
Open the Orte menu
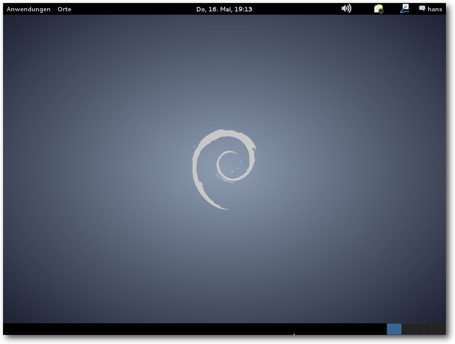64,9
